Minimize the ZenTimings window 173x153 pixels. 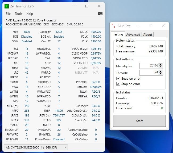[75, 6]
